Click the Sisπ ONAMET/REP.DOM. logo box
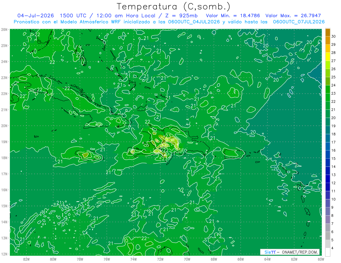This screenshot has height=263, width=341. pos(290,252)
